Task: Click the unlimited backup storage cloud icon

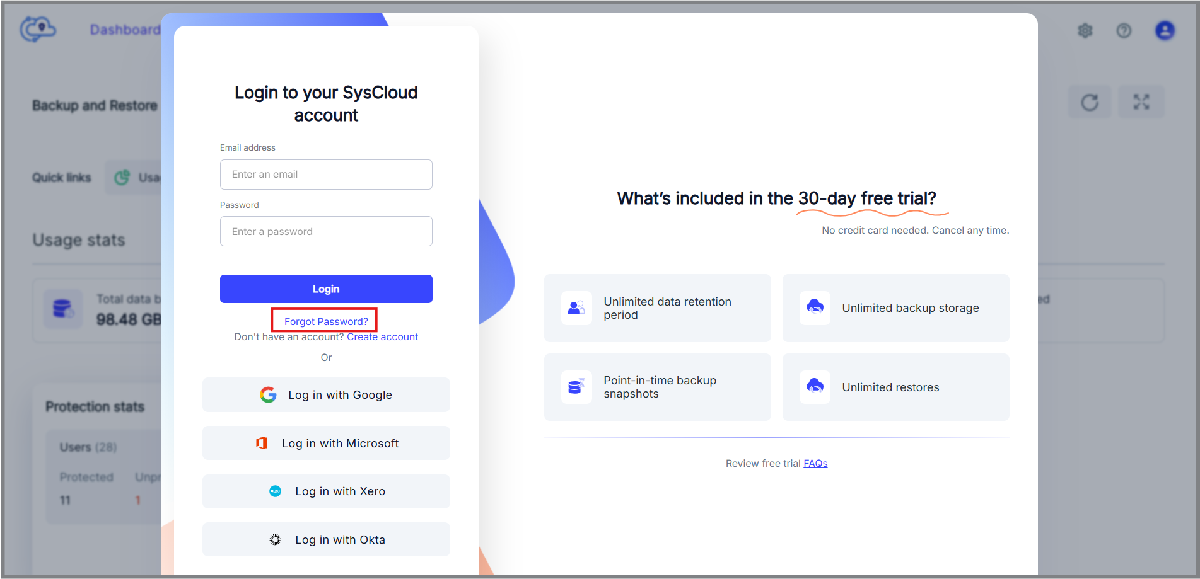Action: [x=815, y=307]
